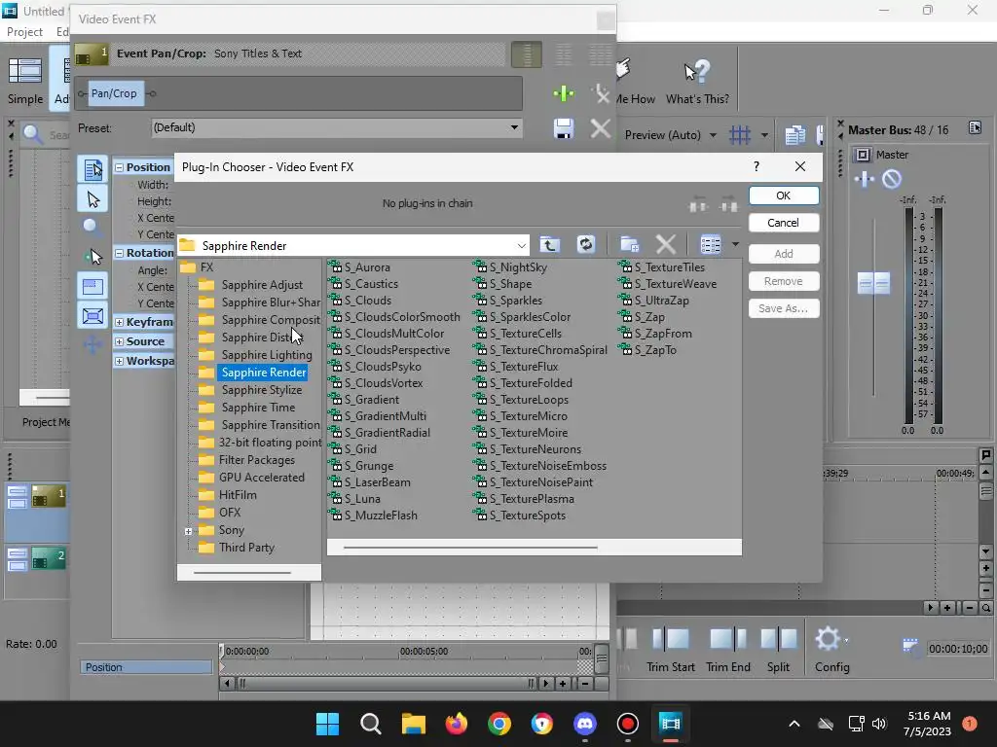Toggle size about center icon in Pan/Crop sidebar

(x=92, y=316)
